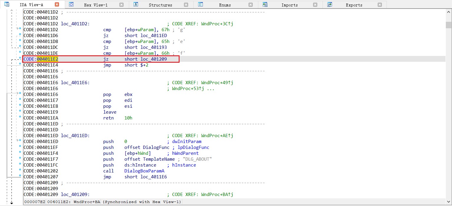Screen dimensions: 452x206
Task: Click the 'pop edi' instruction
Action: tap(118, 100)
